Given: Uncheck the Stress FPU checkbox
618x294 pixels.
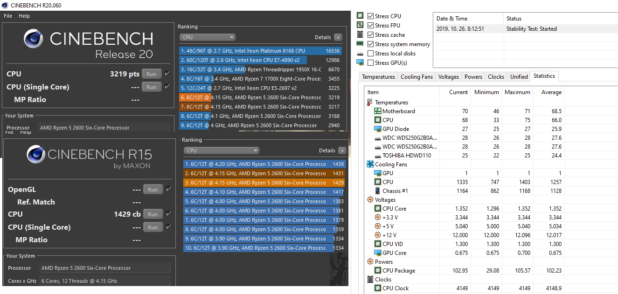Looking at the screenshot, I should coord(370,25).
